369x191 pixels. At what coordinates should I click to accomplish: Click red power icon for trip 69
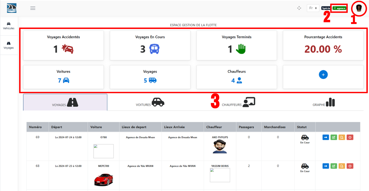[350, 137]
